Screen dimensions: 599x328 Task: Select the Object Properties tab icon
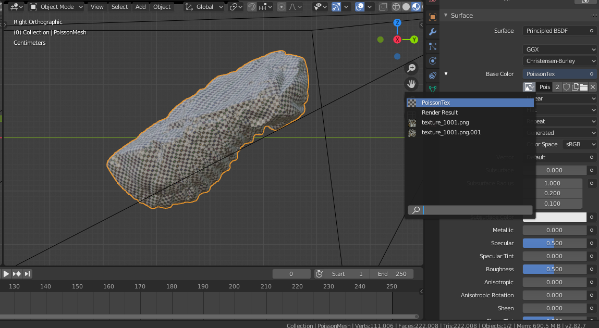tap(432, 17)
